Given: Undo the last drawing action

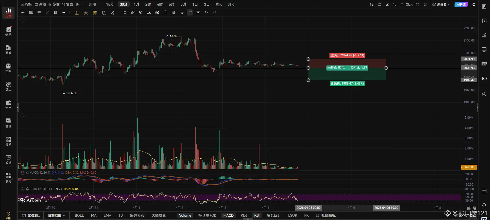Looking at the screenshot, I should coord(206,12).
